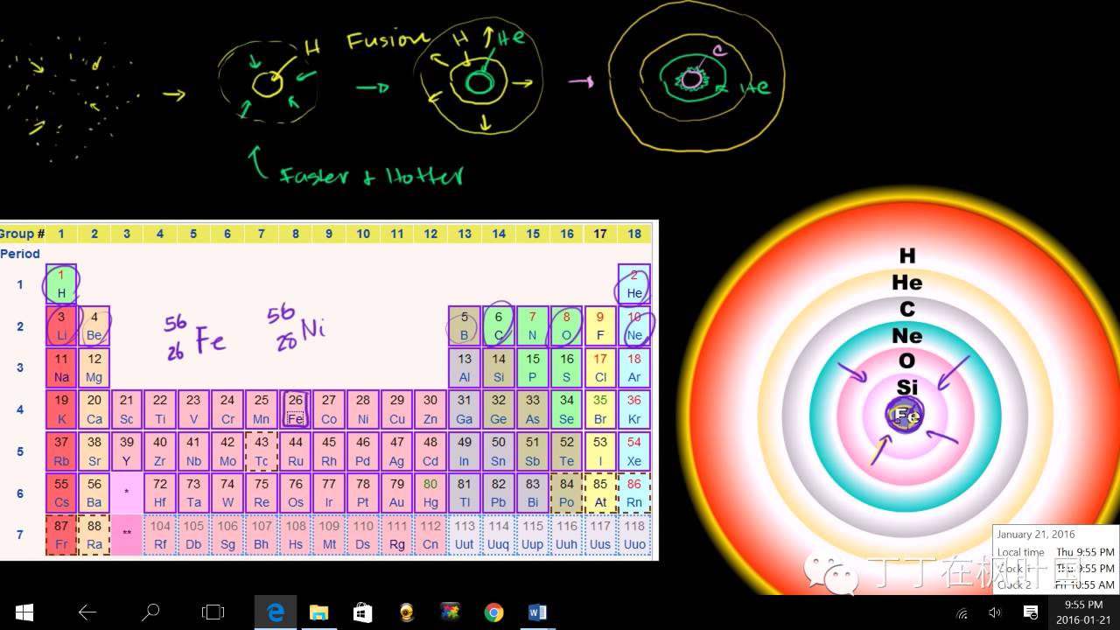Open File Explorer from taskbar
Image resolution: width=1120 pixels, height=630 pixels.
(x=318, y=612)
